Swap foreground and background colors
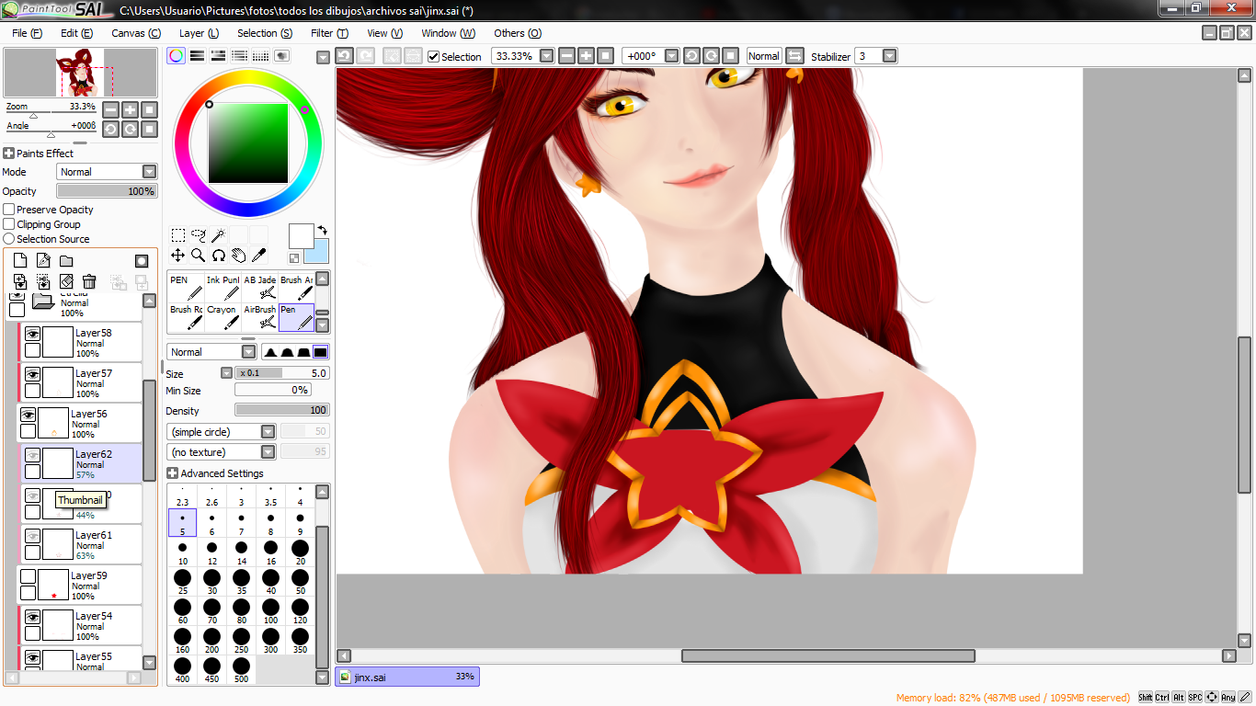Viewport: 1256px width, 706px height. point(323,230)
